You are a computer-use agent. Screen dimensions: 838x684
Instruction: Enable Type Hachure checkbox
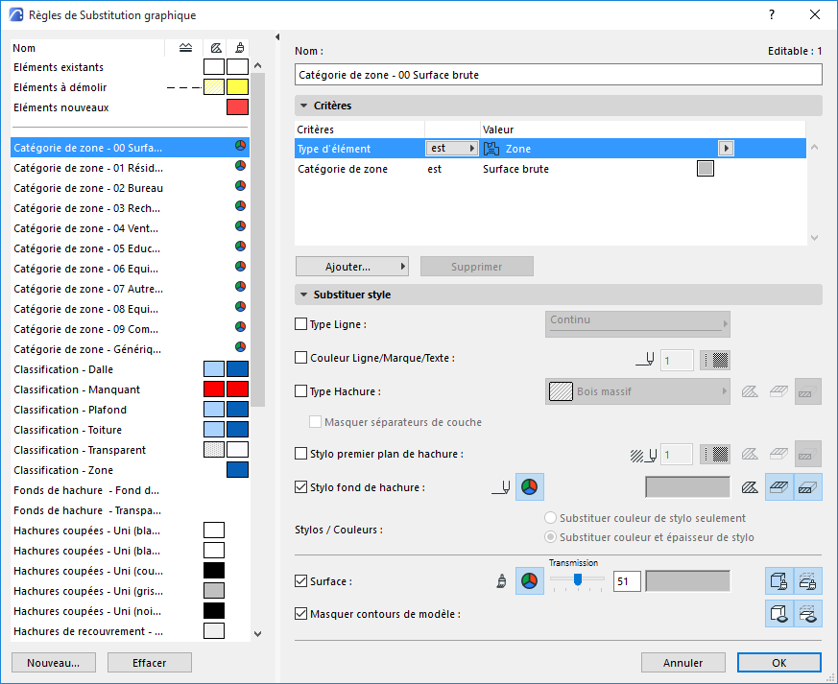[300, 391]
